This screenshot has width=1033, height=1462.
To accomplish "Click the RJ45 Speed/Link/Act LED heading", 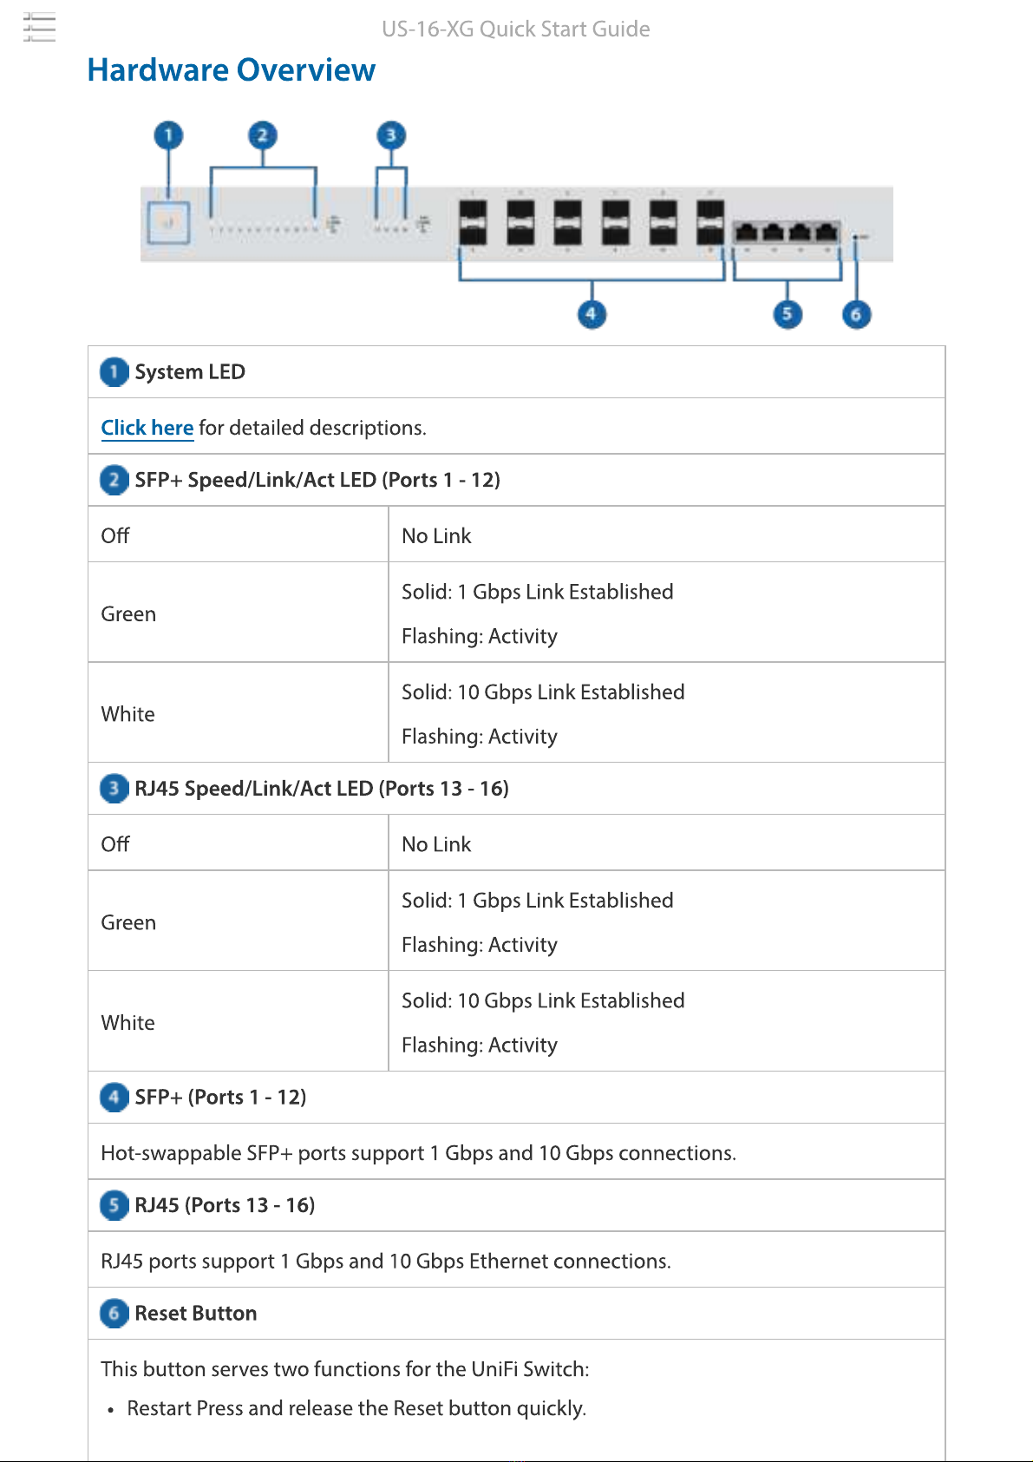I will (322, 788).
